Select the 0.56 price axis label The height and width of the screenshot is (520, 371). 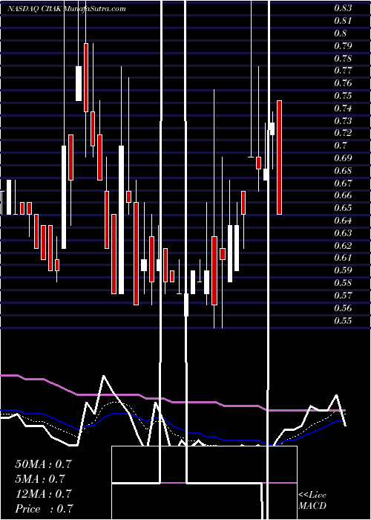(x=343, y=308)
